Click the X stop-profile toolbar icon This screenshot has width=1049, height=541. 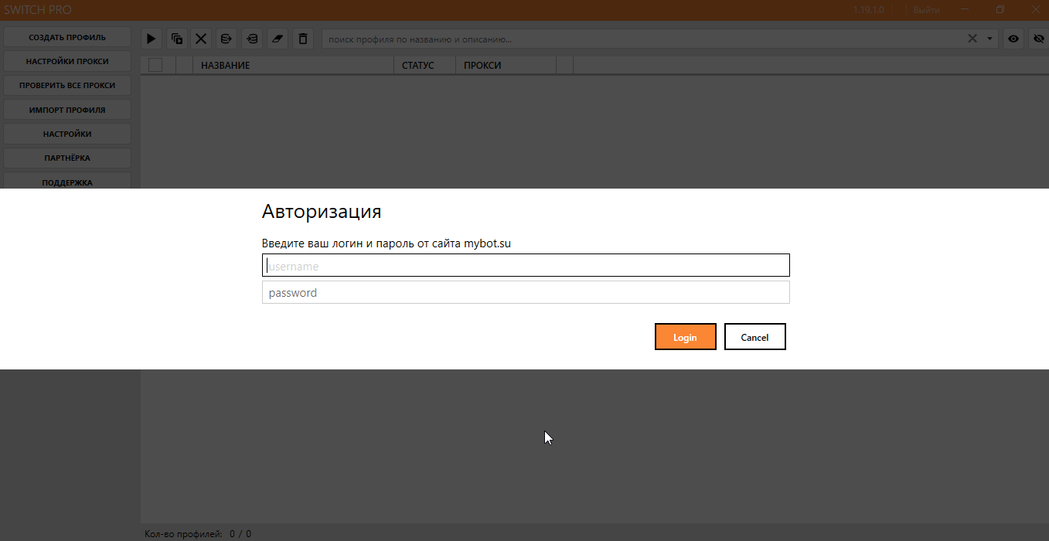[201, 39]
